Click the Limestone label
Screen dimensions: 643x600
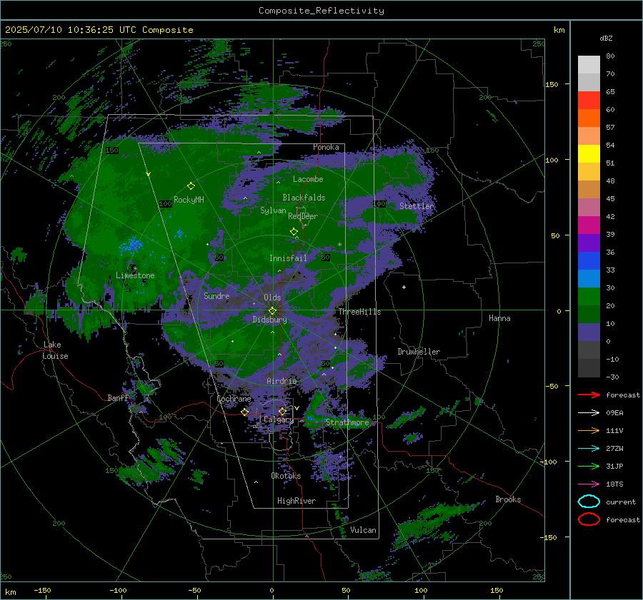(x=135, y=275)
